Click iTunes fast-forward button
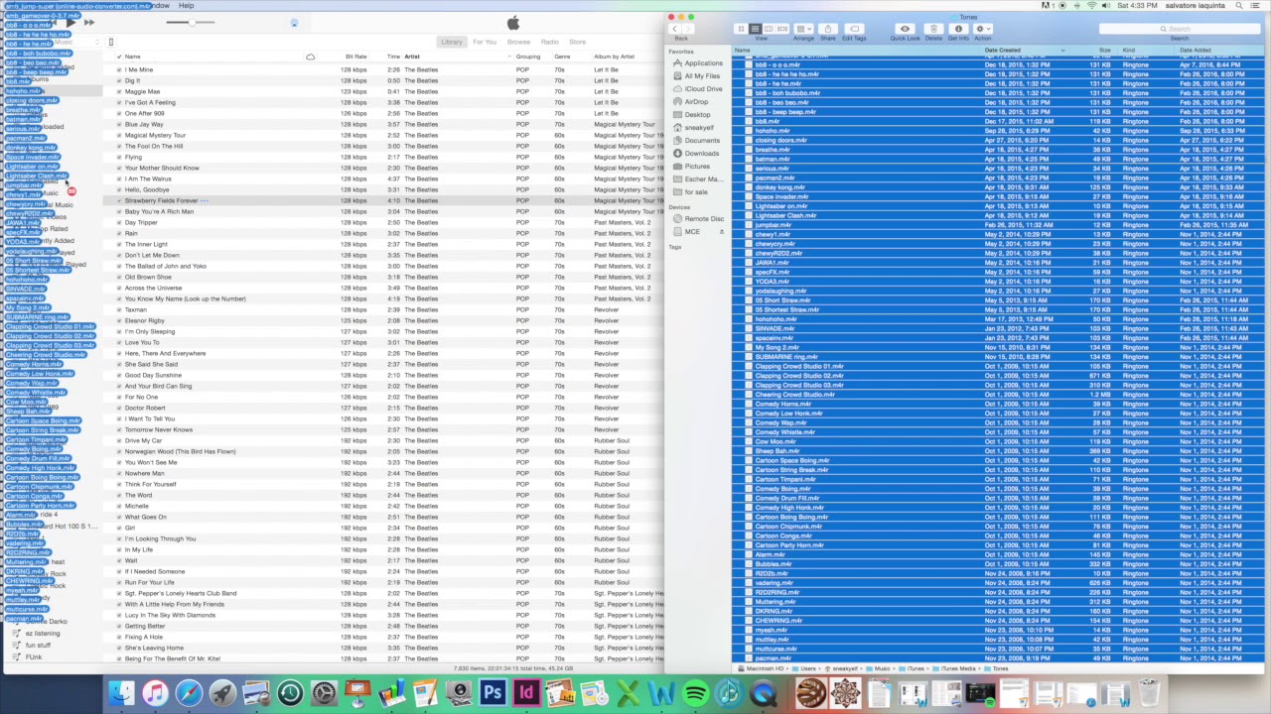This screenshot has width=1271, height=714. pos(89,22)
